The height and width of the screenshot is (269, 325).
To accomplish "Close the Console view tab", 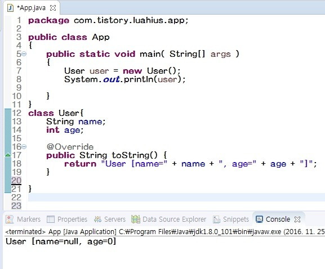I will pos(297,219).
